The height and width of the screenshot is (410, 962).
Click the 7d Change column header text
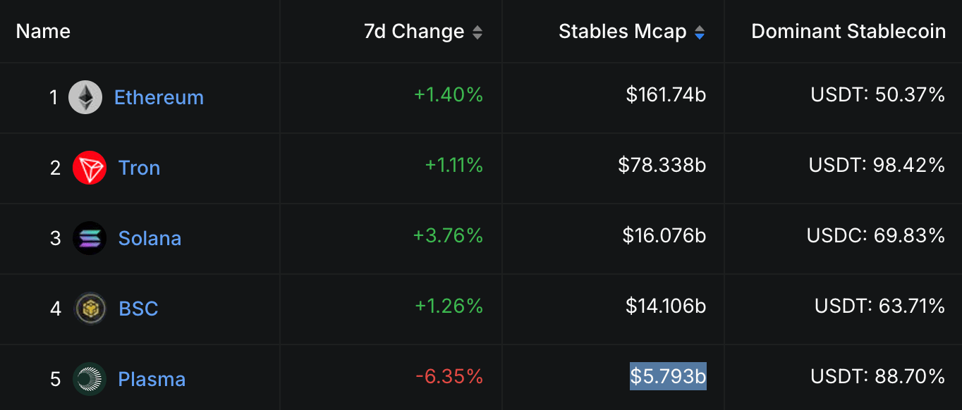point(414,32)
